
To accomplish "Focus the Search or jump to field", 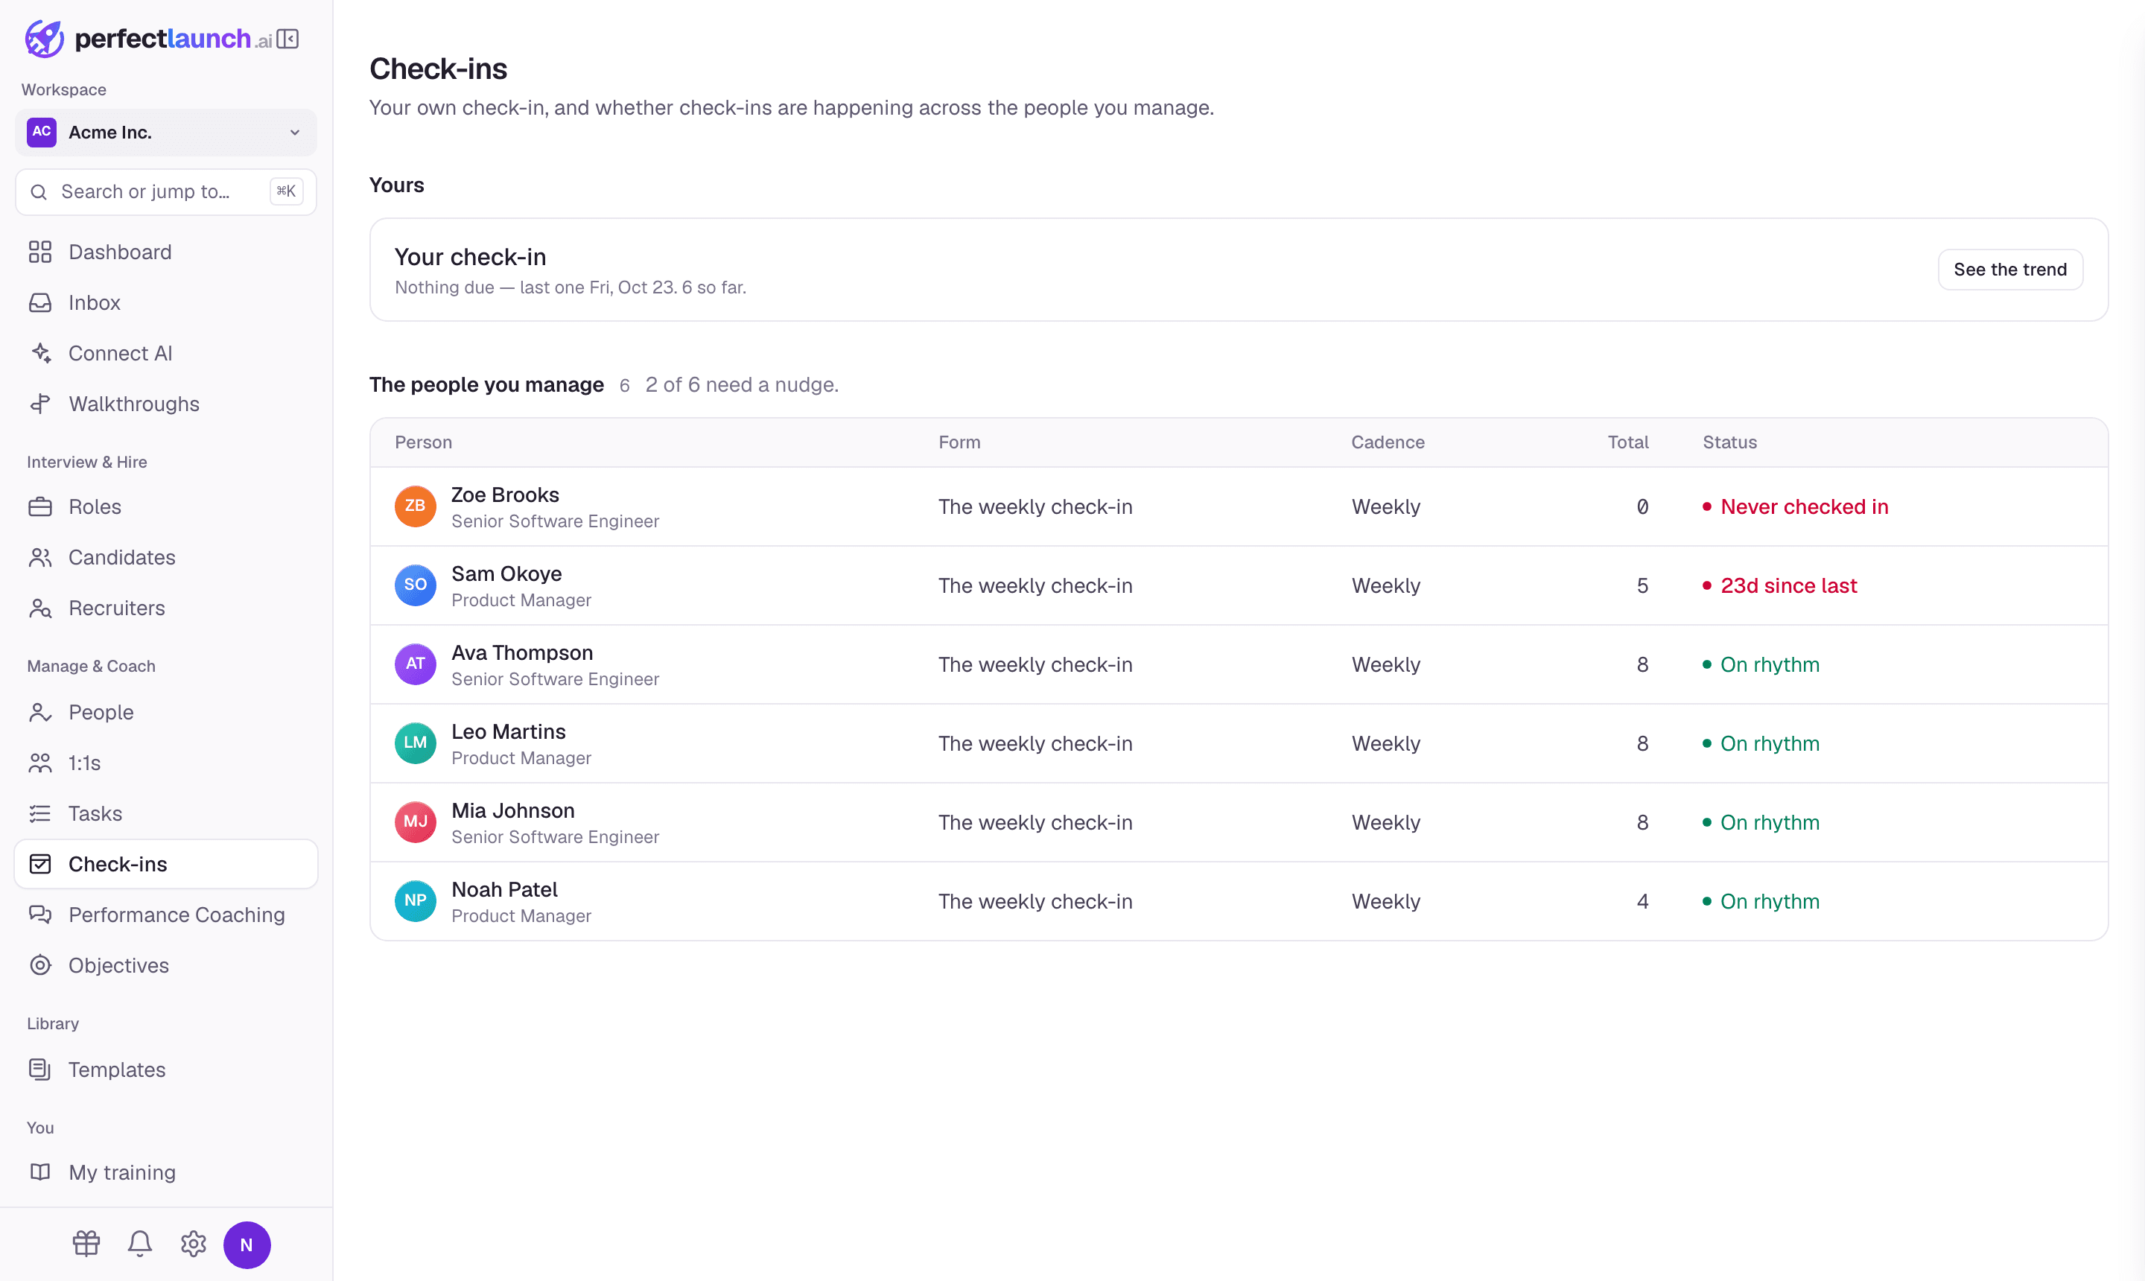I will (166, 191).
